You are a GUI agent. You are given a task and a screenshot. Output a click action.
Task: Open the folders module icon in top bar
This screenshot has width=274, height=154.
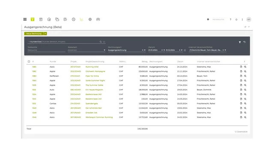tap(57, 19)
